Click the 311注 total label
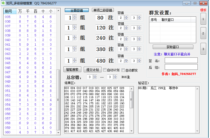The image size is (210, 138). click(x=126, y=77)
